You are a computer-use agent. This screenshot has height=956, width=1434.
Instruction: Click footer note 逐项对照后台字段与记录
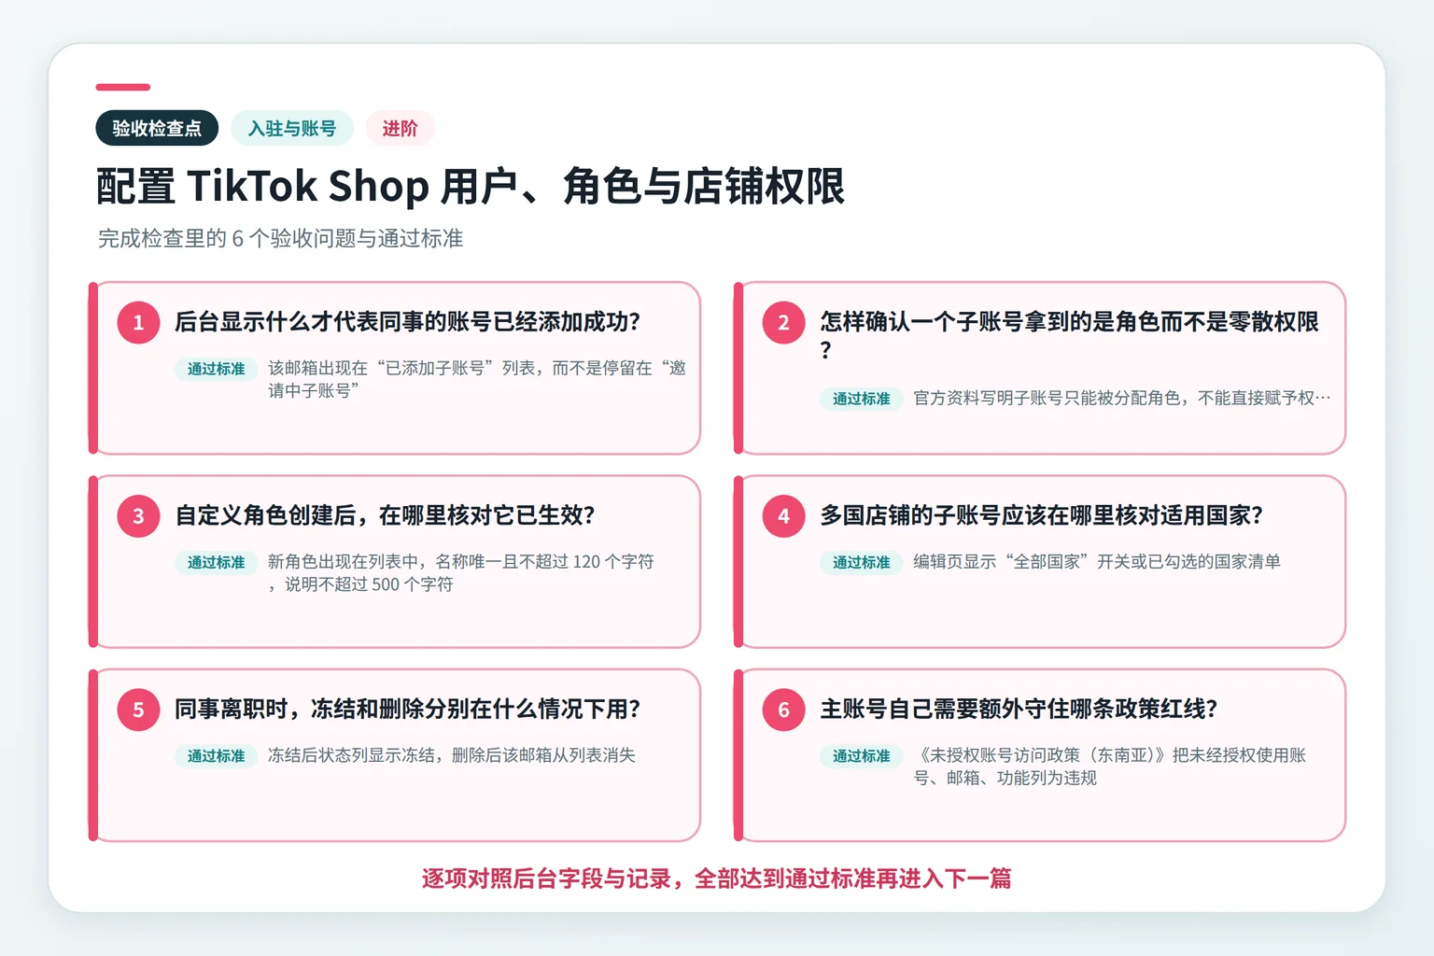point(546,879)
